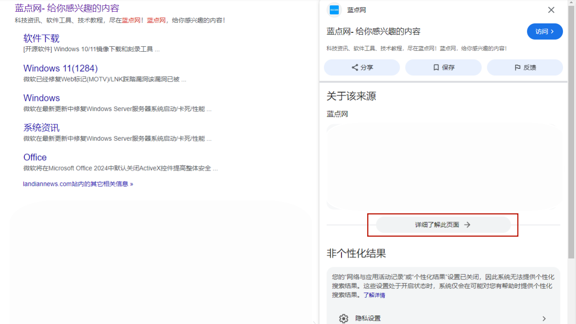Image resolution: width=576 pixels, height=324 pixels.
Task: Click the blank source description card in the panel
Action: click(445, 166)
